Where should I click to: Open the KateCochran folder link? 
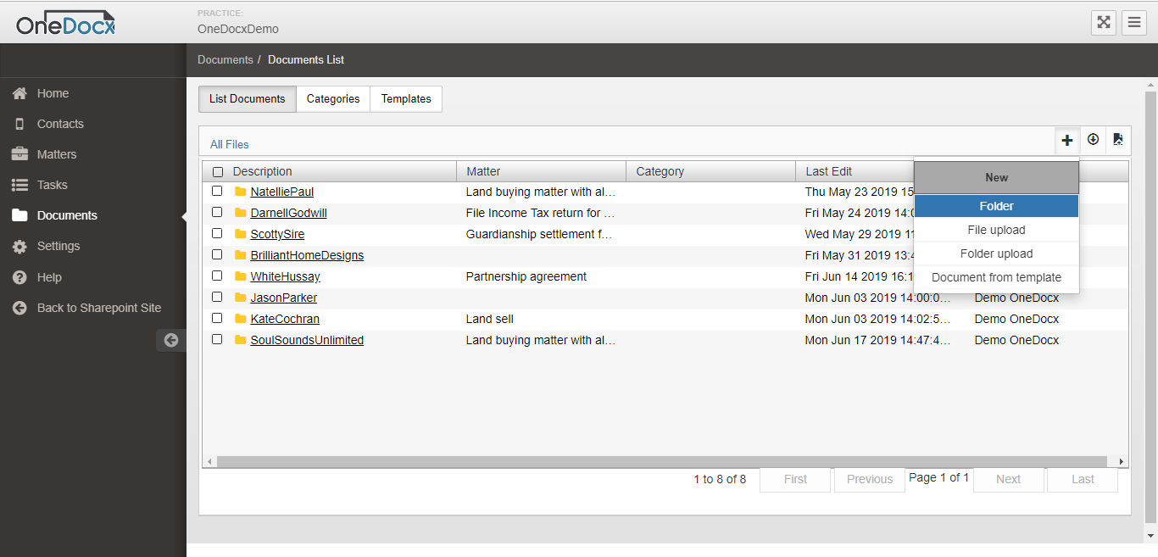(x=285, y=319)
